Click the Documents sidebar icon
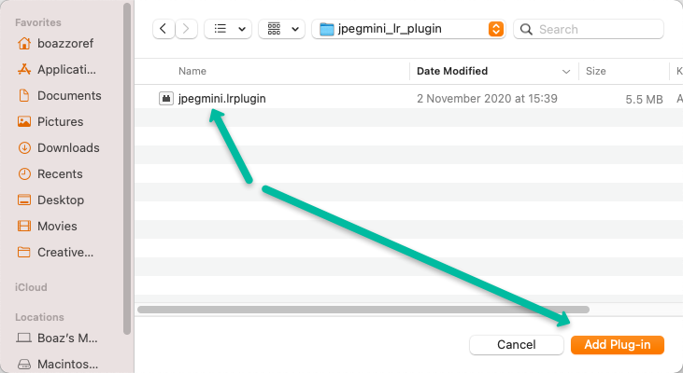The width and height of the screenshot is (683, 373). 24,95
